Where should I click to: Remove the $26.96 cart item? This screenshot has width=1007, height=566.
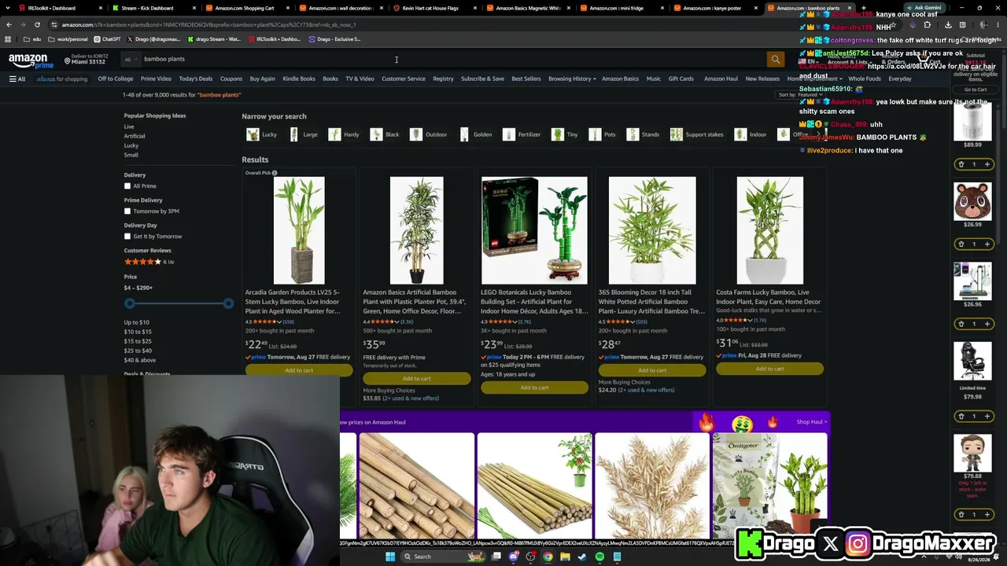pyautogui.click(x=961, y=323)
